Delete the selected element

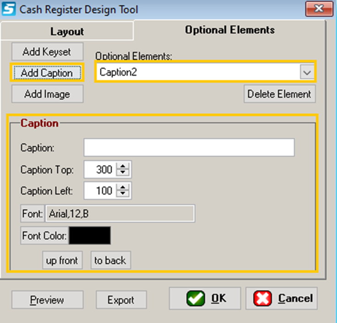pos(279,94)
